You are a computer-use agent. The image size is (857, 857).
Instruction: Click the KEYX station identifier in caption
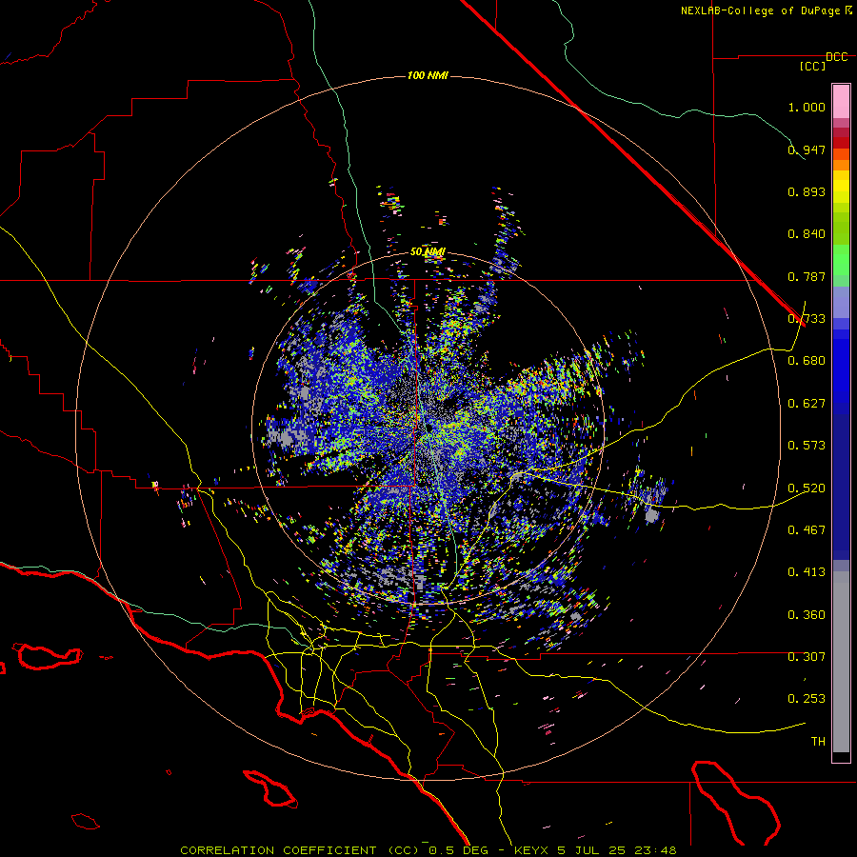click(533, 850)
